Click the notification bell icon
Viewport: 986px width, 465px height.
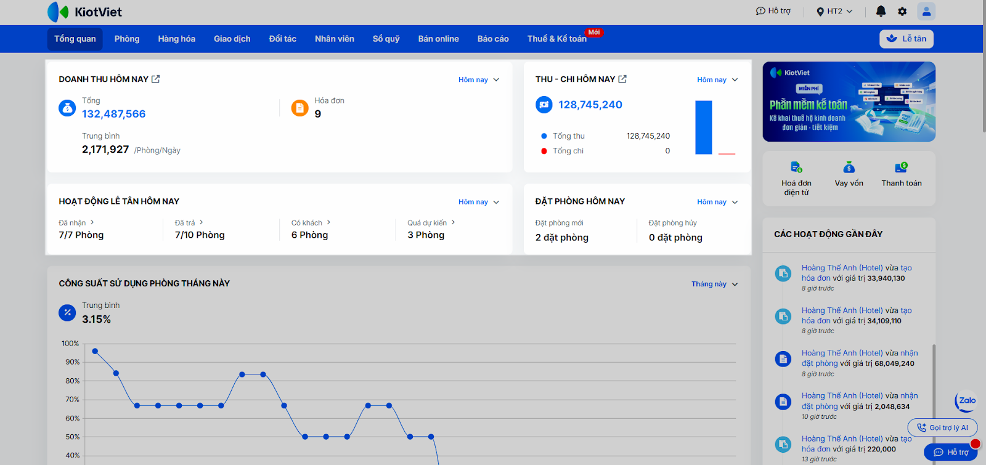(881, 11)
